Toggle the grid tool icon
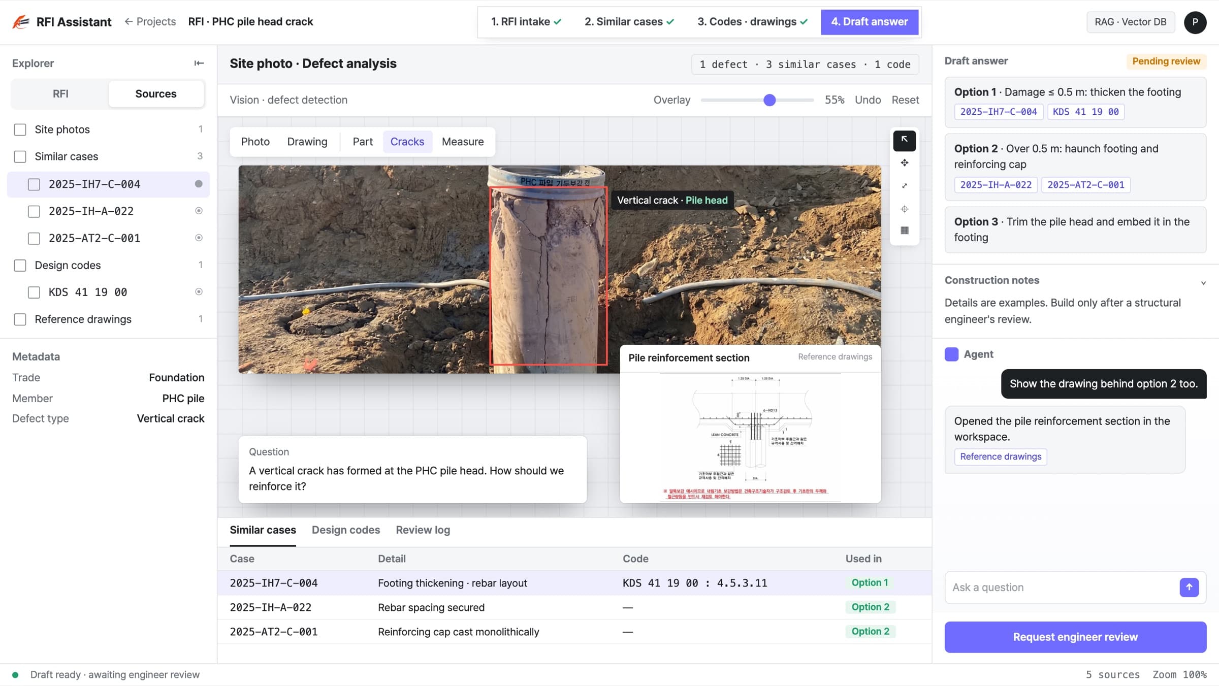 [904, 231]
